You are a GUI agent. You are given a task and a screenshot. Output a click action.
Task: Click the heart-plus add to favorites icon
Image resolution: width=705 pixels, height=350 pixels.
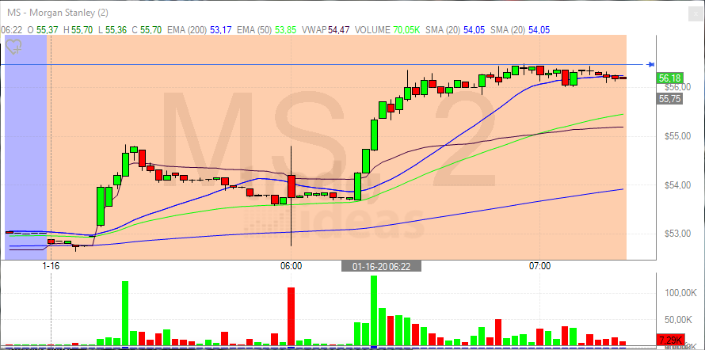tap(14, 47)
